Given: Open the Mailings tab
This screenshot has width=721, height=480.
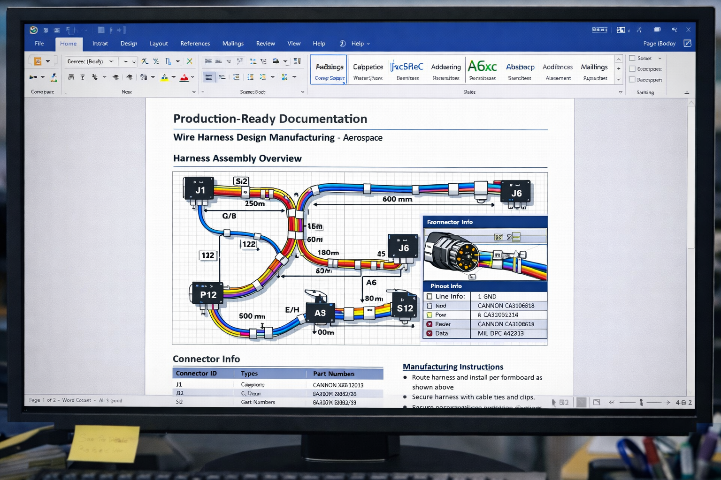Looking at the screenshot, I should (233, 44).
